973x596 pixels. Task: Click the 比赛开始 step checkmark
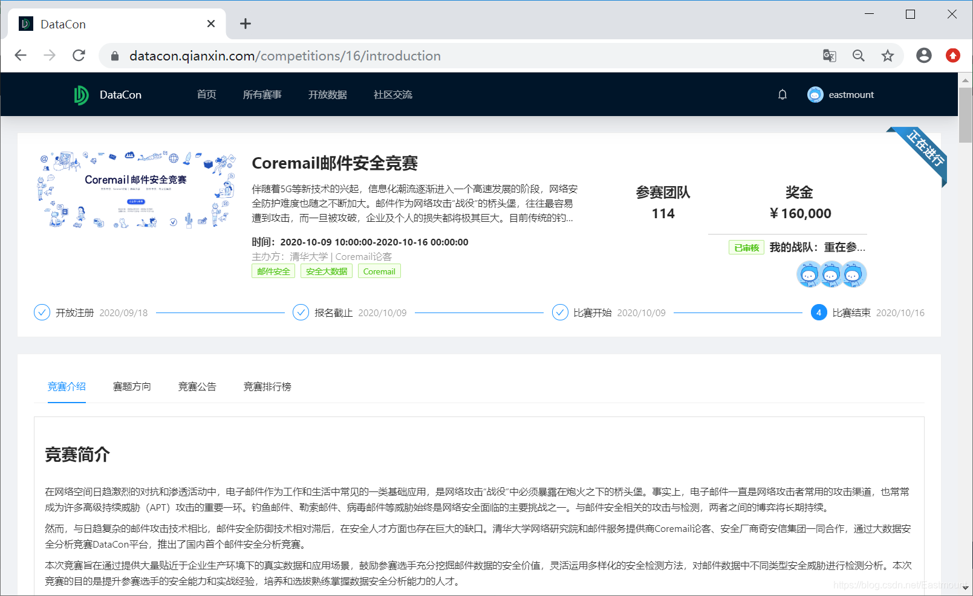(560, 313)
